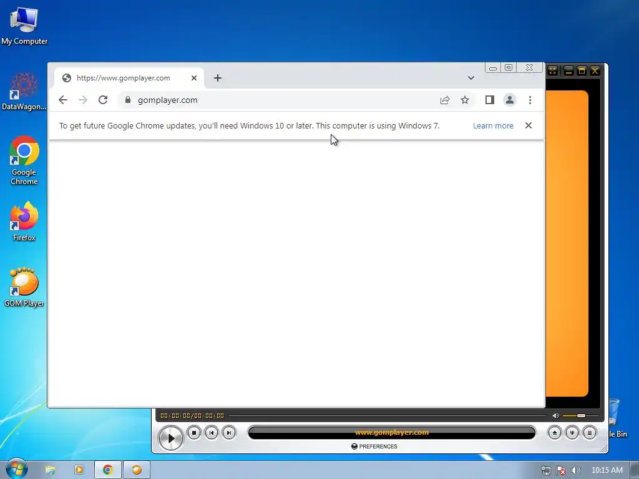Click the Chrome back arrow
Screen dimensions: 639x479
(x=63, y=100)
